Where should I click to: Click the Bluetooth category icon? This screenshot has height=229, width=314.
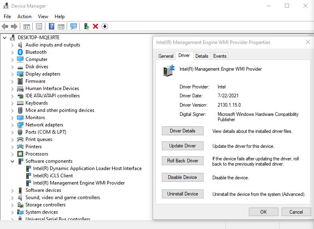click(x=20, y=52)
